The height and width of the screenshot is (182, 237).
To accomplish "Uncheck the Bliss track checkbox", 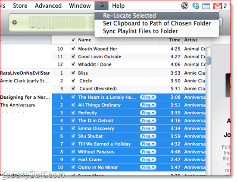I will 73,73.
